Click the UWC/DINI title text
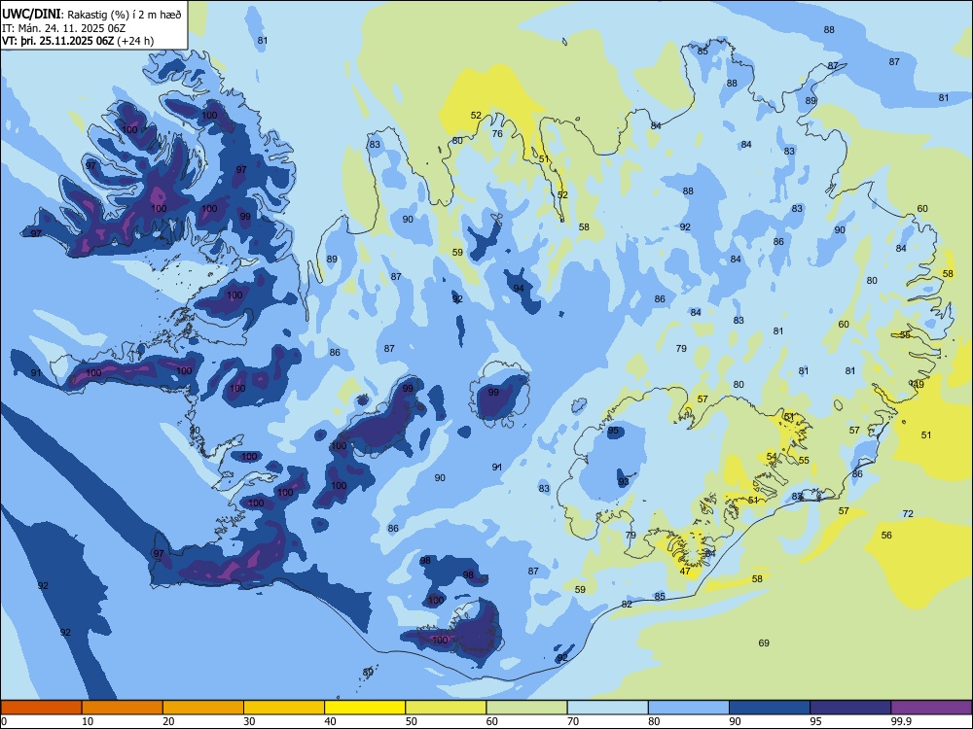The image size is (973, 729). (31, 15)
